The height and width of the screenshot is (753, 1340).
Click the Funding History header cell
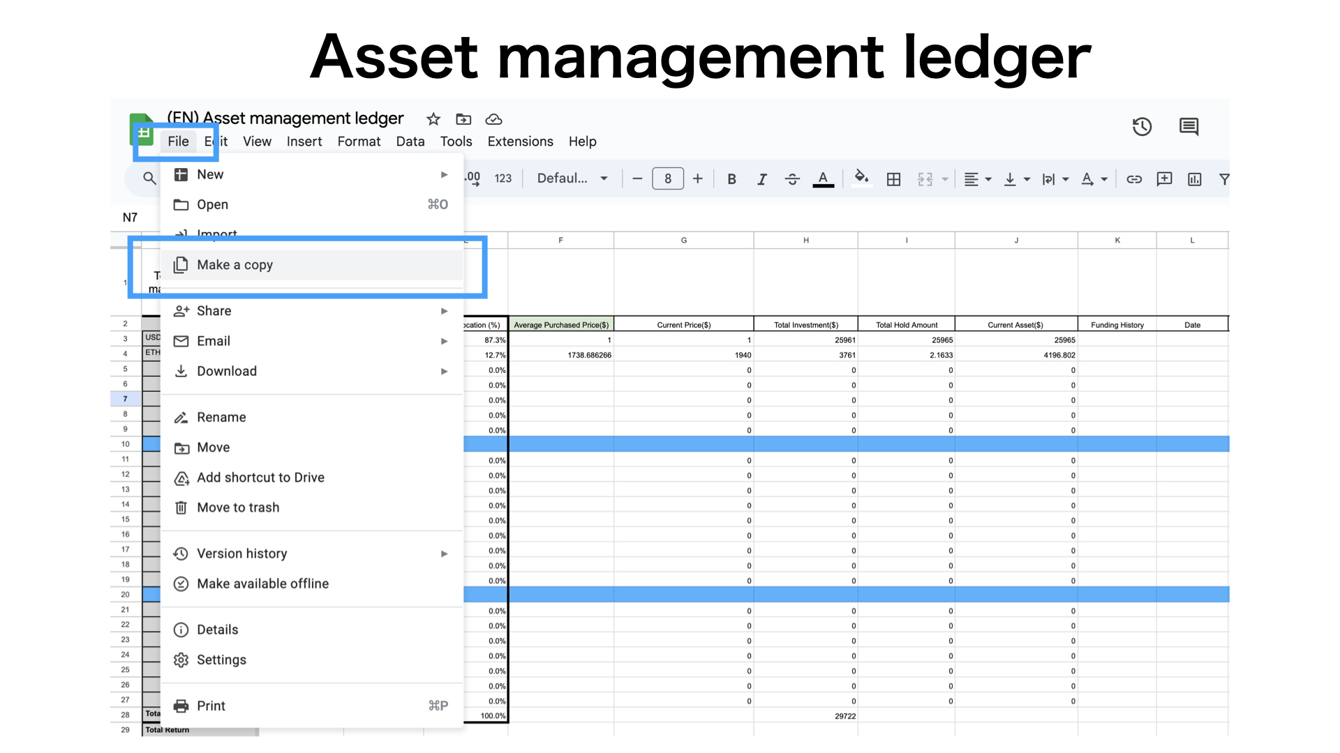(1117, 324)
